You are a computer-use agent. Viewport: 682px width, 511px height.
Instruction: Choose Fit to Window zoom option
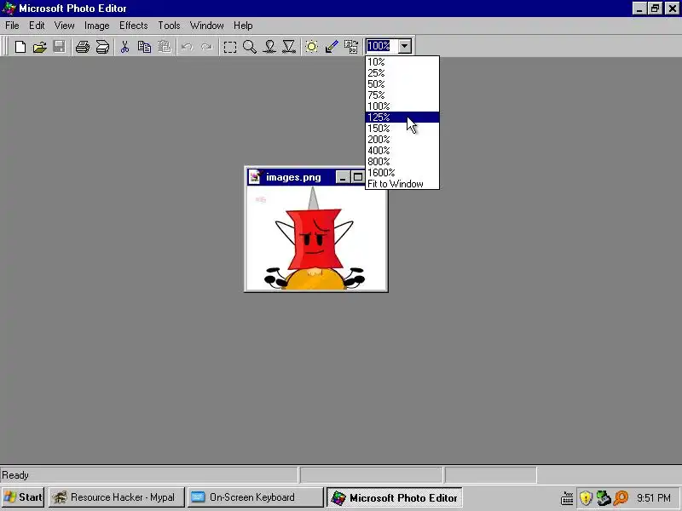402,184
